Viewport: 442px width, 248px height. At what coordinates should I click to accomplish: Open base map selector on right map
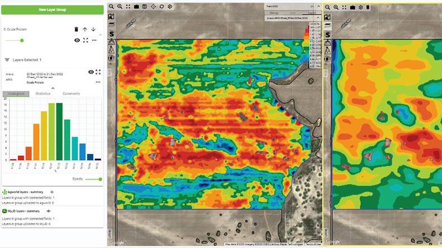[327, 17]
